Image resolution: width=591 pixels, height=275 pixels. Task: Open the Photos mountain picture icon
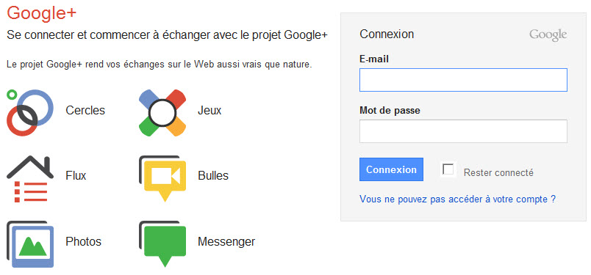click(x=30, y=244)
